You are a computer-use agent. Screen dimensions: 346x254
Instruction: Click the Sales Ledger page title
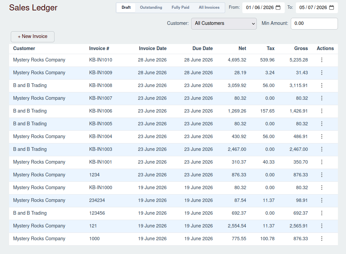tap(33, 8)
